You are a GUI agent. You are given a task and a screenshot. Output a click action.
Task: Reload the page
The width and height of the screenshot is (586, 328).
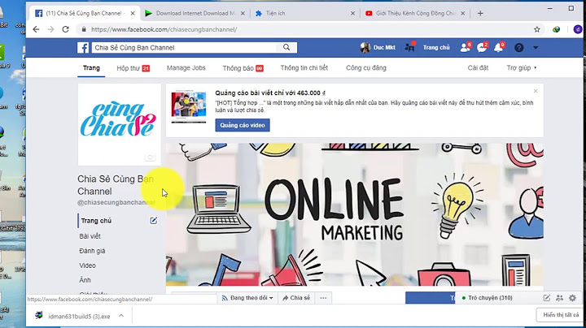66,29
